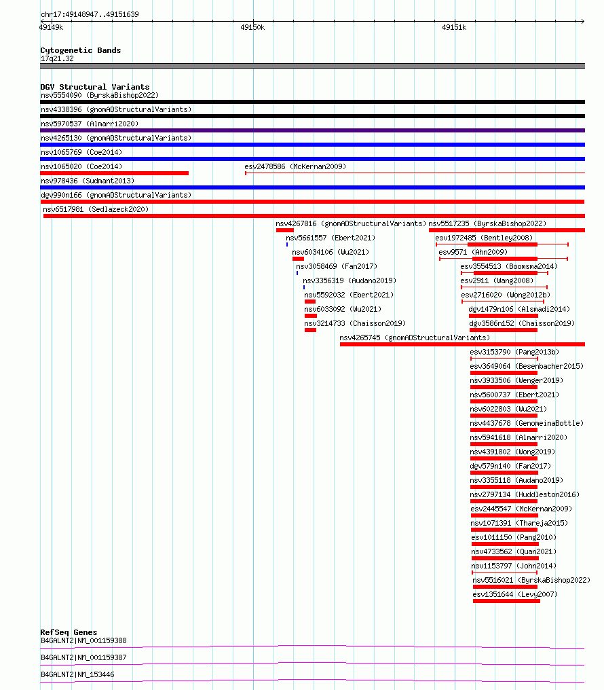Select nsv3355118 (Audano2019) label
Image resolution: width=604 pixels, height=690 pixels.
click(516, 481)
